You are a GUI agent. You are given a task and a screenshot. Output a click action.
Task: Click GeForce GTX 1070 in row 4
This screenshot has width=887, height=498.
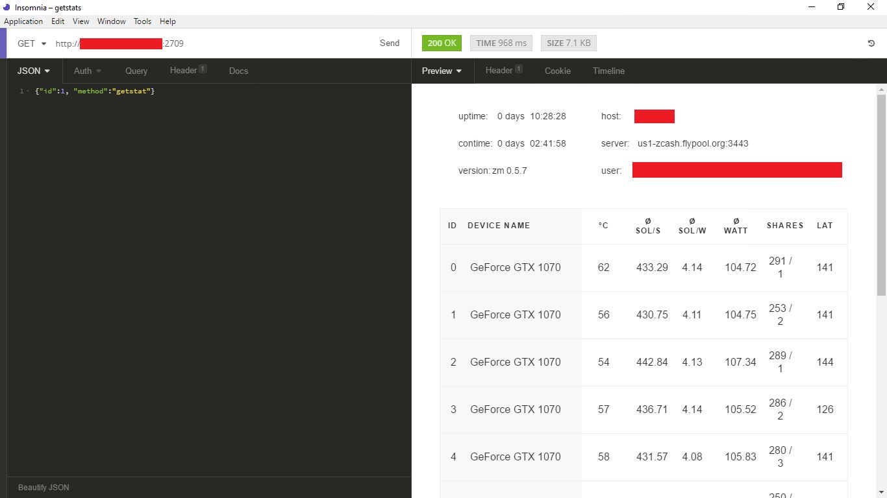coord(516,456)
